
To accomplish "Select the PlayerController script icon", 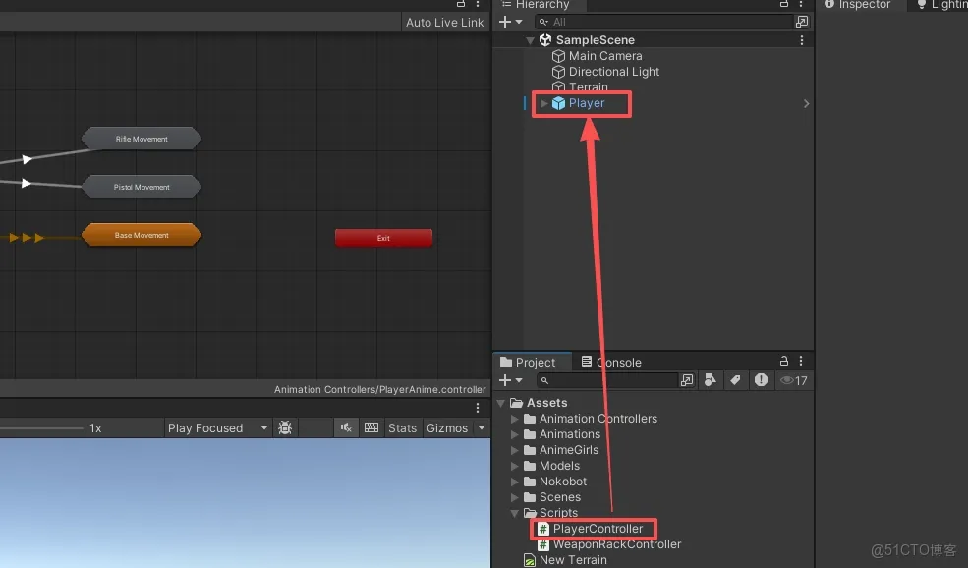I will [x=544, y=529].
